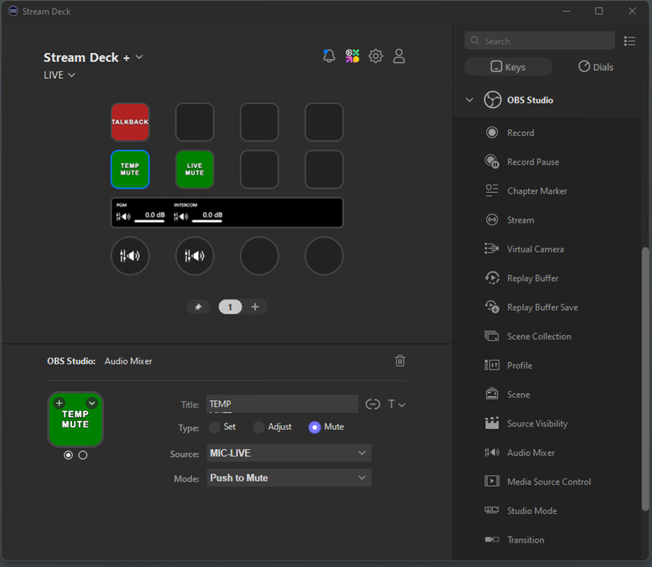Open preferences gear icon
The image size is (652, 567).
tap(376, 56)
